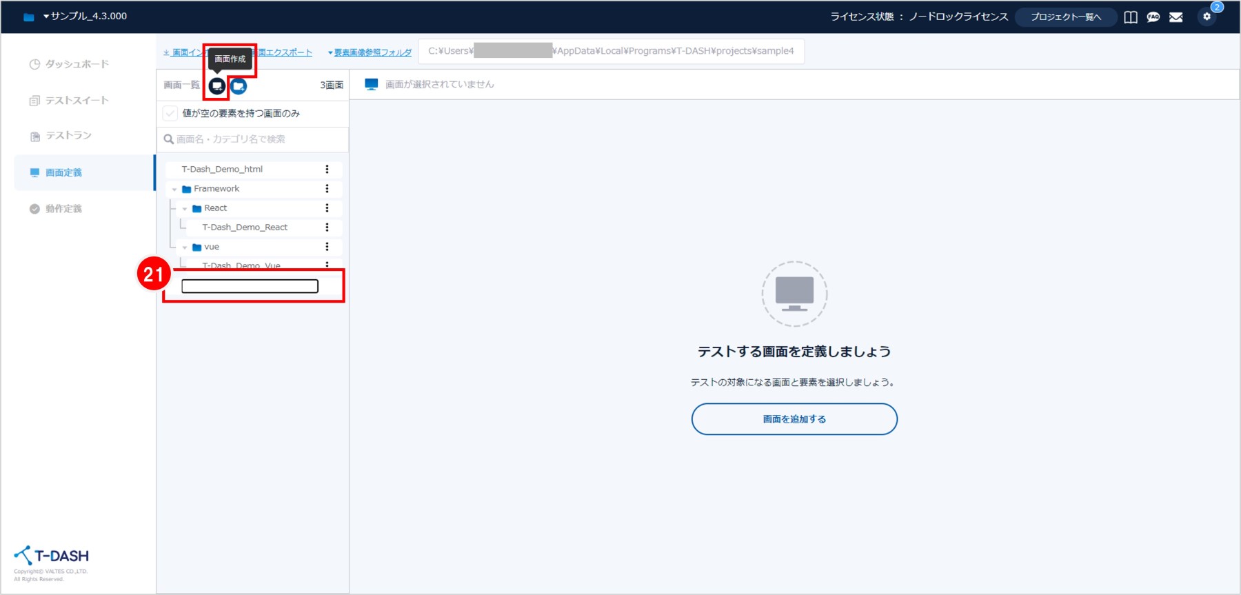The width and height of the screenshot is (1241, 595).
Task: Click the create folder icon beside 画面一覧
Action: [239, 86]
